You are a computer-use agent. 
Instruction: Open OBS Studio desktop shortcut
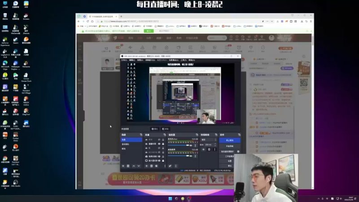click(x=16, y=184)
